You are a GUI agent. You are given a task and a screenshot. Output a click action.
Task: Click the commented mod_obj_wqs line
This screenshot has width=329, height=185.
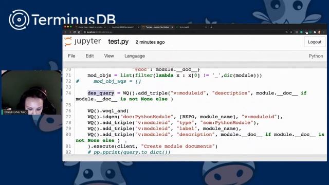point(108,81)
